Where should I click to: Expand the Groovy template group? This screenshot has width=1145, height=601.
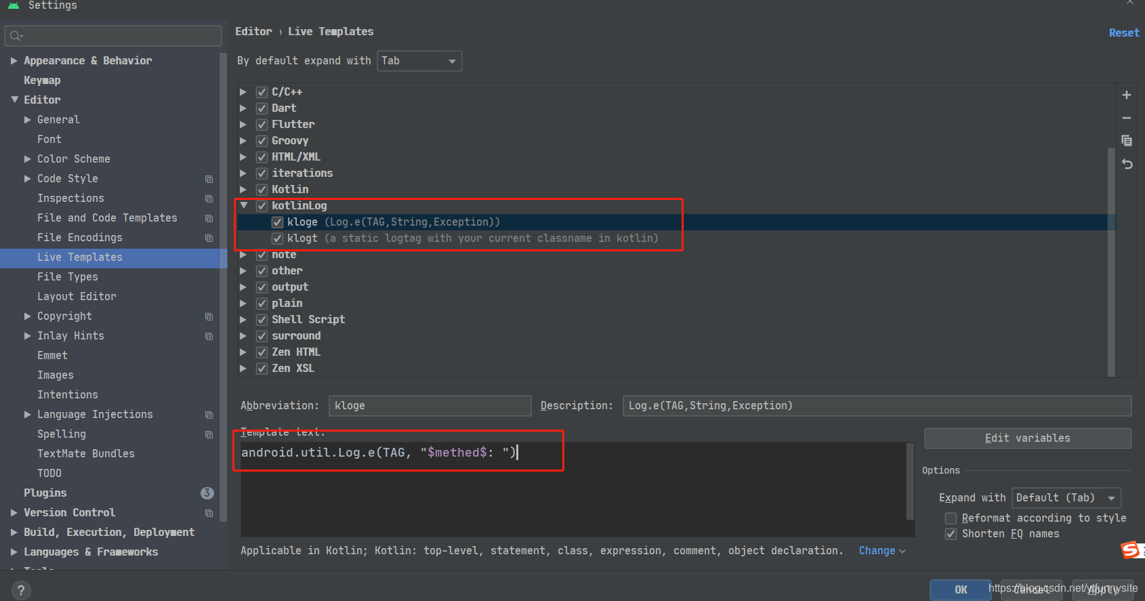(243, 141)
